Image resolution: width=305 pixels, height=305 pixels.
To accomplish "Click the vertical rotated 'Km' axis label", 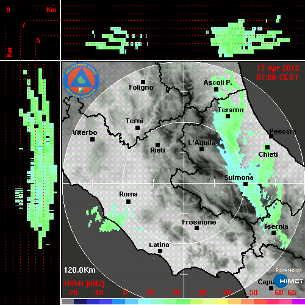I will point(10,52).
